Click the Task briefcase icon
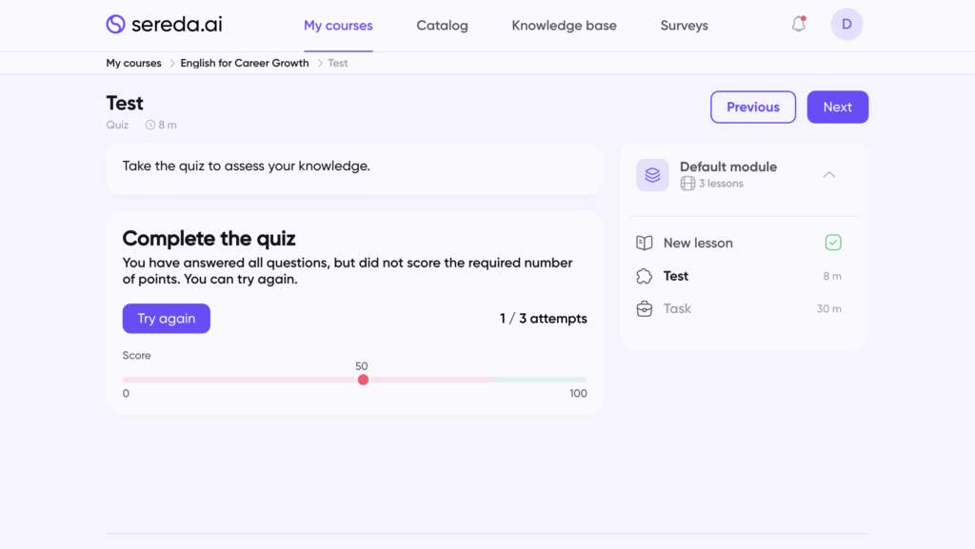Image resolution: width=975 pixels, height=549 pixels. point(645,308)
